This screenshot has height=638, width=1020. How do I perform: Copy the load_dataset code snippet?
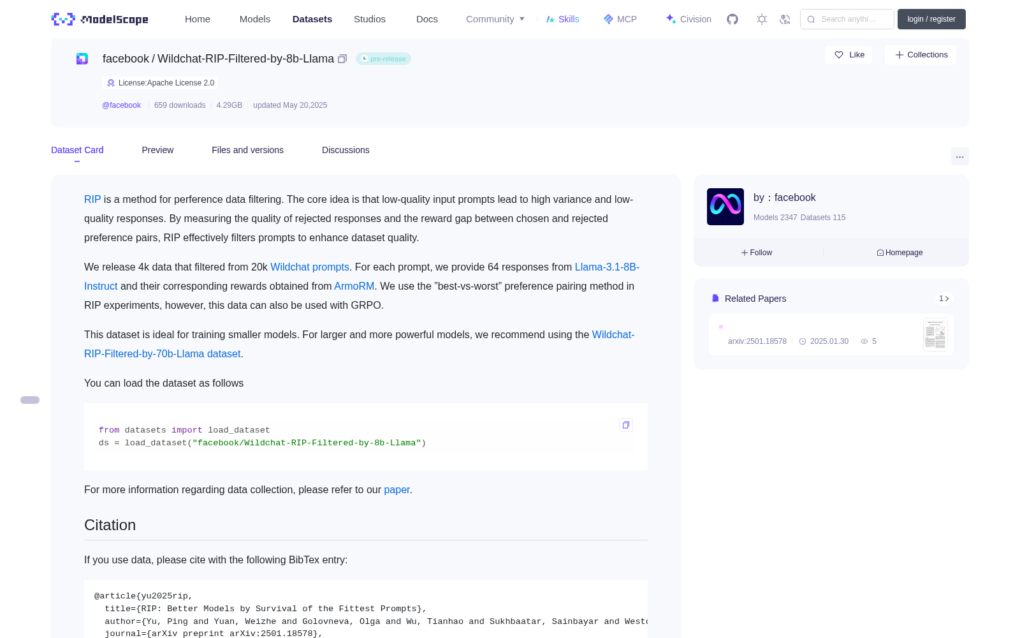tap(626, 425)
